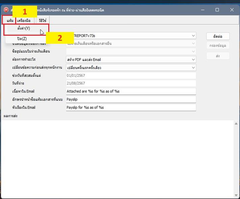Open the สร้าง PDF และส่ง Email dropdown

[x=193, y=60]
